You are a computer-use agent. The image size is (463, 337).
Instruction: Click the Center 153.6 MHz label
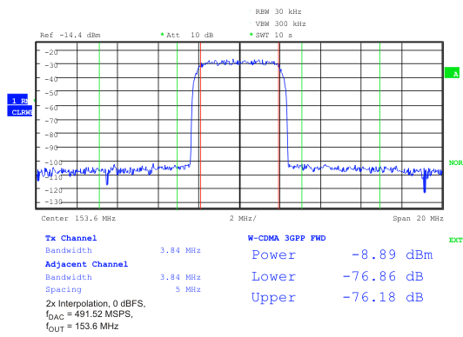pos(78,218)
